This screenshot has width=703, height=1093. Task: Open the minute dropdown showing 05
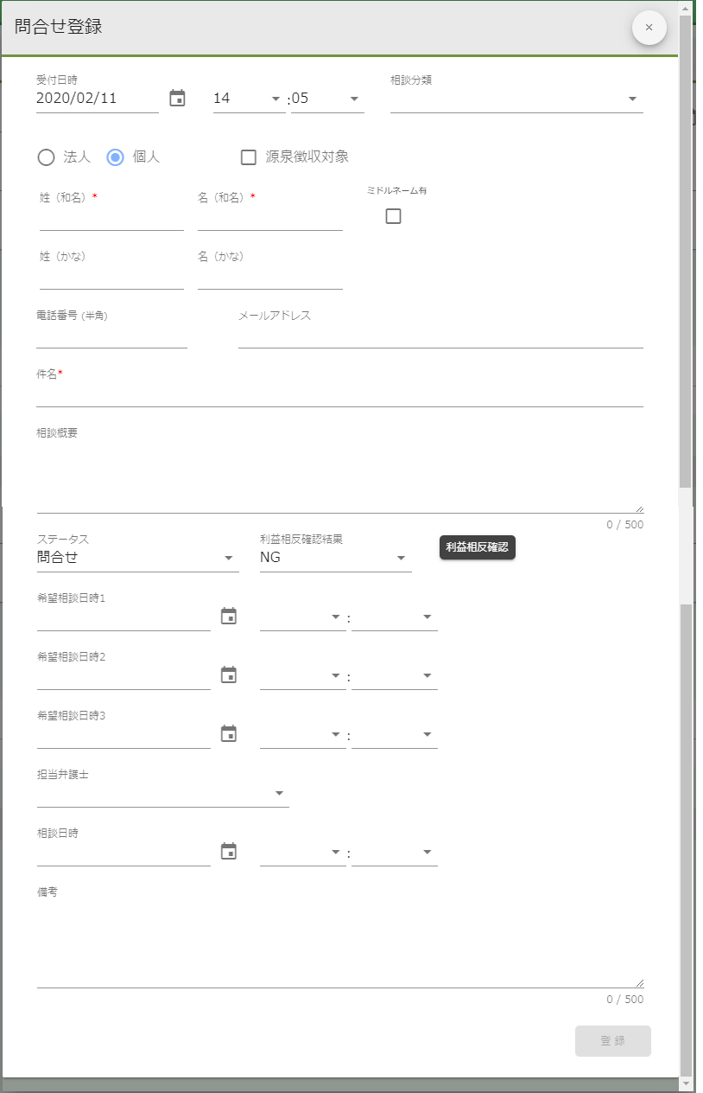coord(353,99)
